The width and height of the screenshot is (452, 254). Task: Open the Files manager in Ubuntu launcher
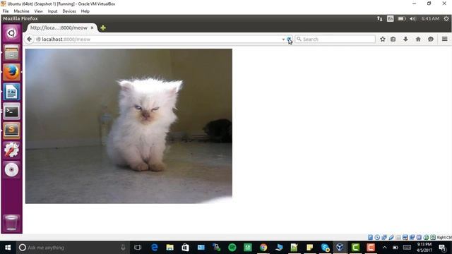[11, 52]
